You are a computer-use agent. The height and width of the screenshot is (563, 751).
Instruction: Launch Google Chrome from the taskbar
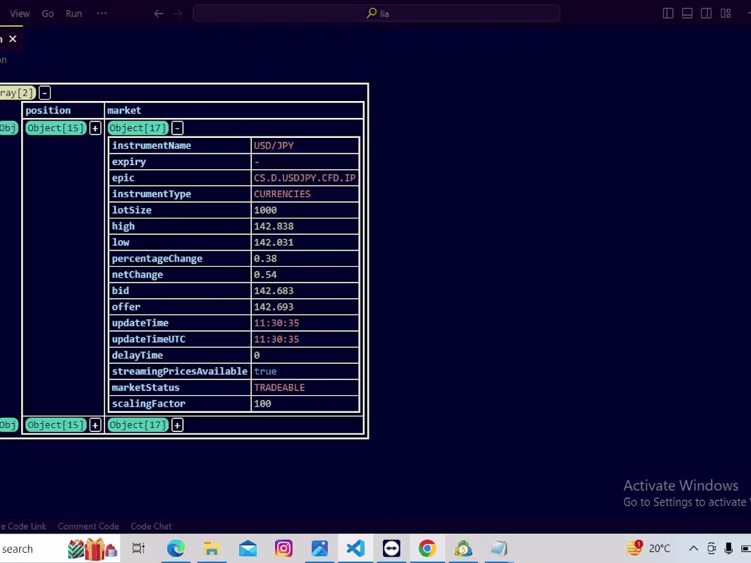point(427,548)
